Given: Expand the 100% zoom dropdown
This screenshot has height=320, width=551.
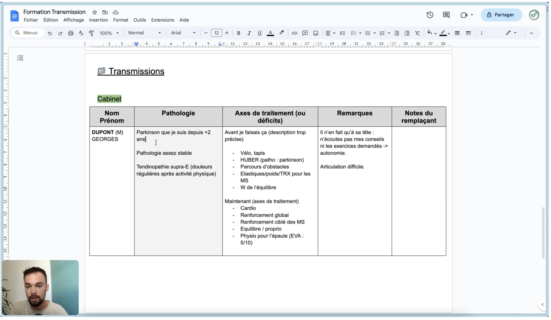Looking at the screenshot, I should tap(109, 33).
